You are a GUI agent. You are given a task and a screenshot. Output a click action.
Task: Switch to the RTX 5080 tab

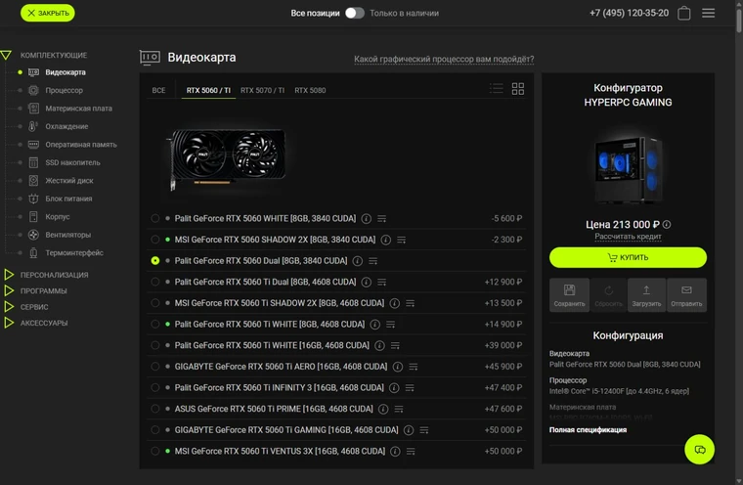(310, 90)
